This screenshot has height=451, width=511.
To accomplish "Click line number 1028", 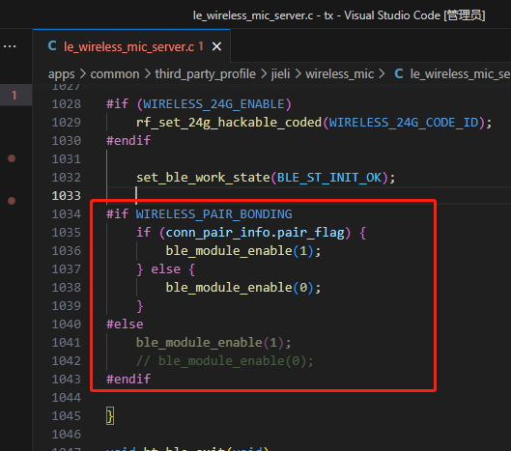I will click(66, 104).
